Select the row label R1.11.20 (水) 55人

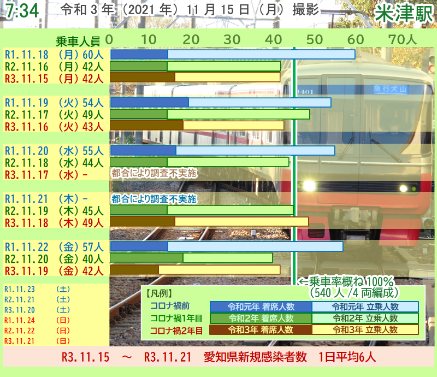pyautogui.click(x=54, y=151)
